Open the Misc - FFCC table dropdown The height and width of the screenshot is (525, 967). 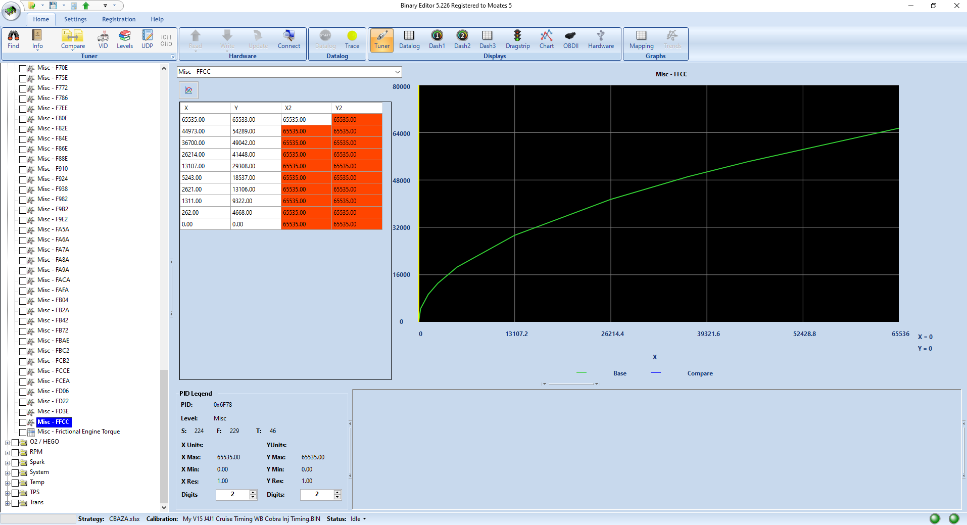[397, 72]
